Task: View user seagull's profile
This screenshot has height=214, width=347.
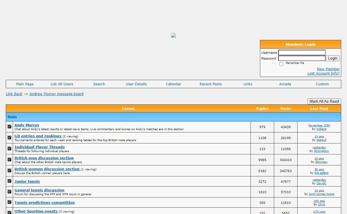Action: (x=321, y=140)
